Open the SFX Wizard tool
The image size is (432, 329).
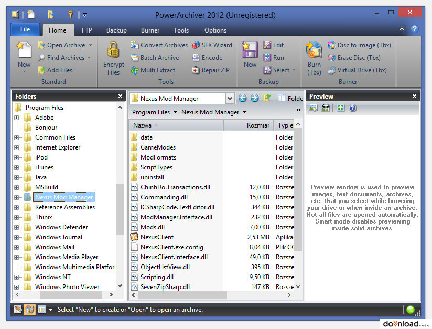[212, 45]
